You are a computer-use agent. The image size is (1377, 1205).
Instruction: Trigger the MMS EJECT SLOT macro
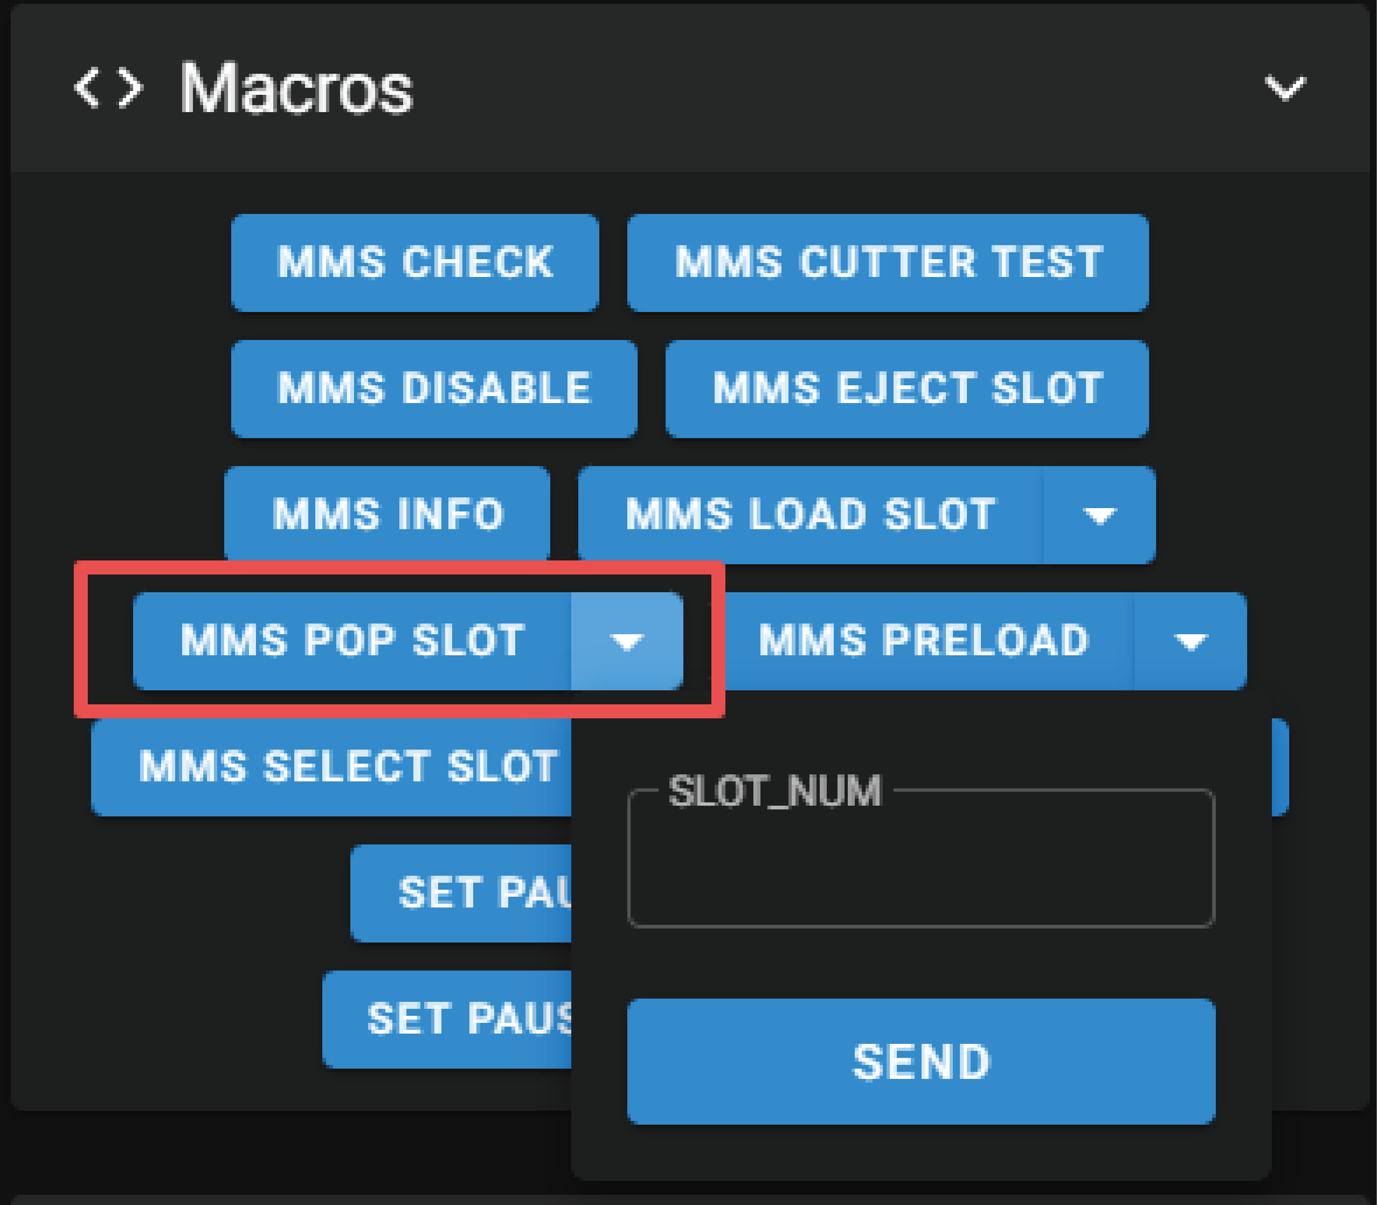point(906,389)
